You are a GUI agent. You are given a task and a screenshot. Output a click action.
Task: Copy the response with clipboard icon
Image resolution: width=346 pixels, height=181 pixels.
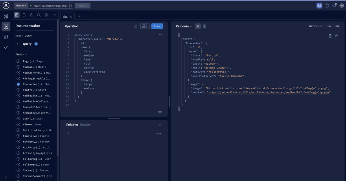[x=330, y=36]
